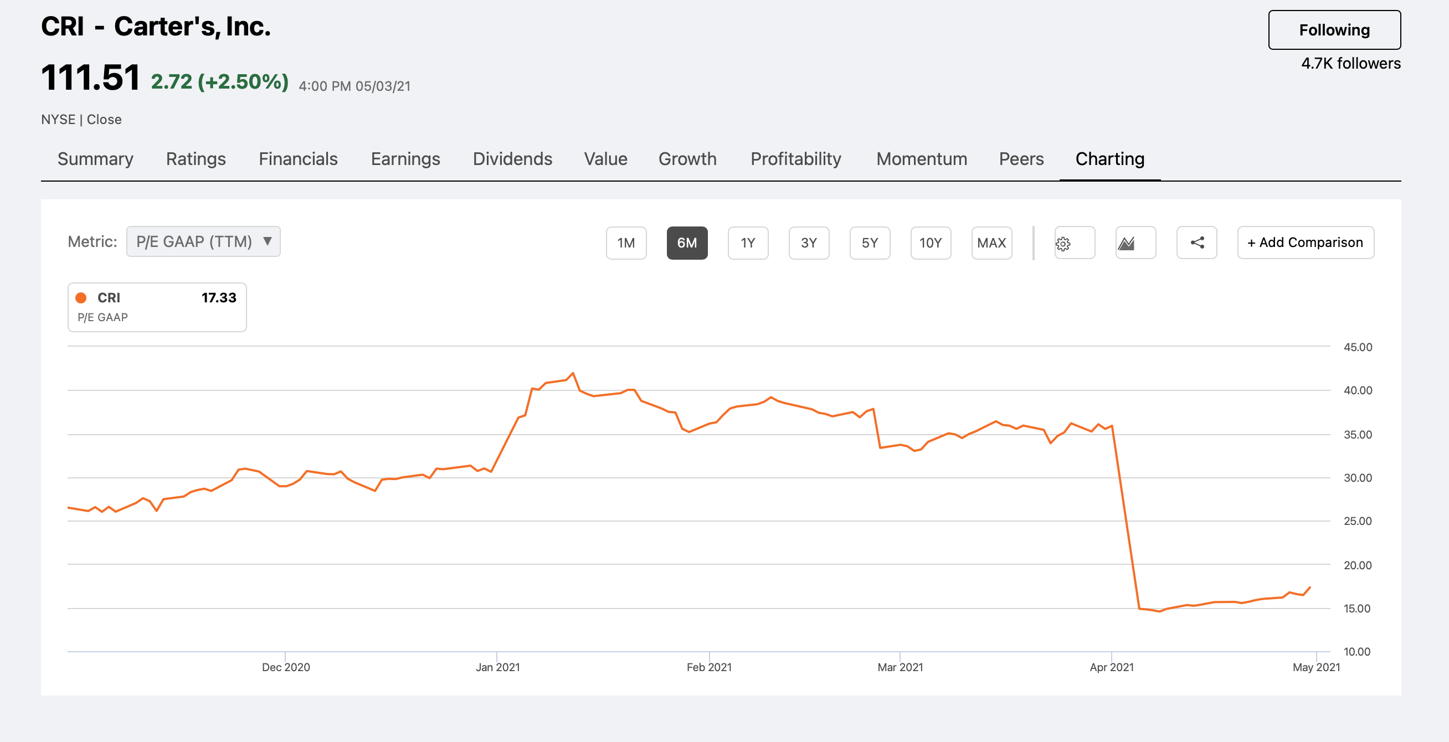The image size is (1449, 742).
Task: Click the 2.72 (+2.50%) price change
Action: point(219,81)
